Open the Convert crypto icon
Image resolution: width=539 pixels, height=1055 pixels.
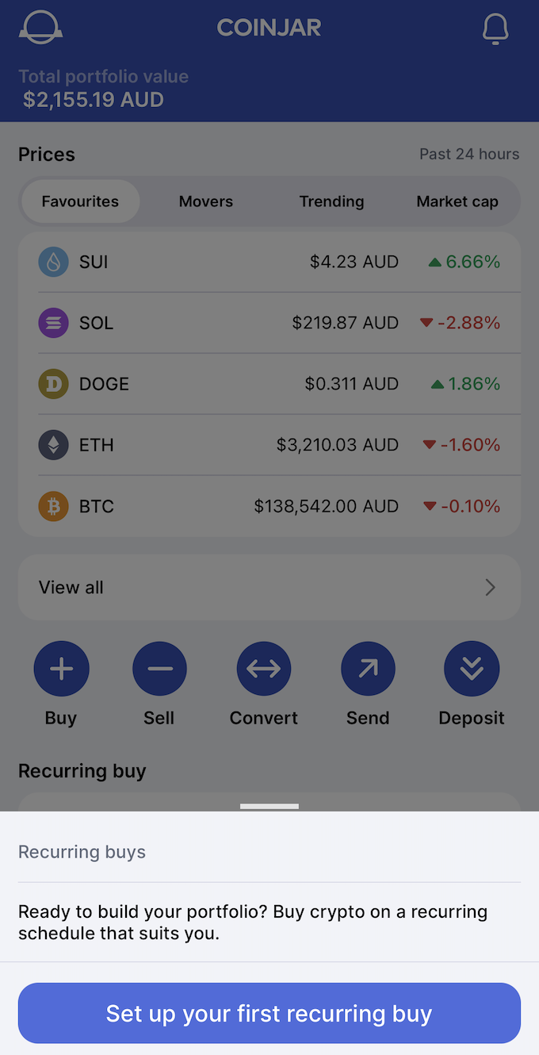[263, 669]
